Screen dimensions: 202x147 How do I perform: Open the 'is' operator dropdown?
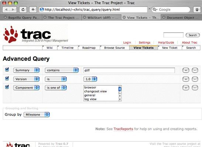(x=56, y=79)
